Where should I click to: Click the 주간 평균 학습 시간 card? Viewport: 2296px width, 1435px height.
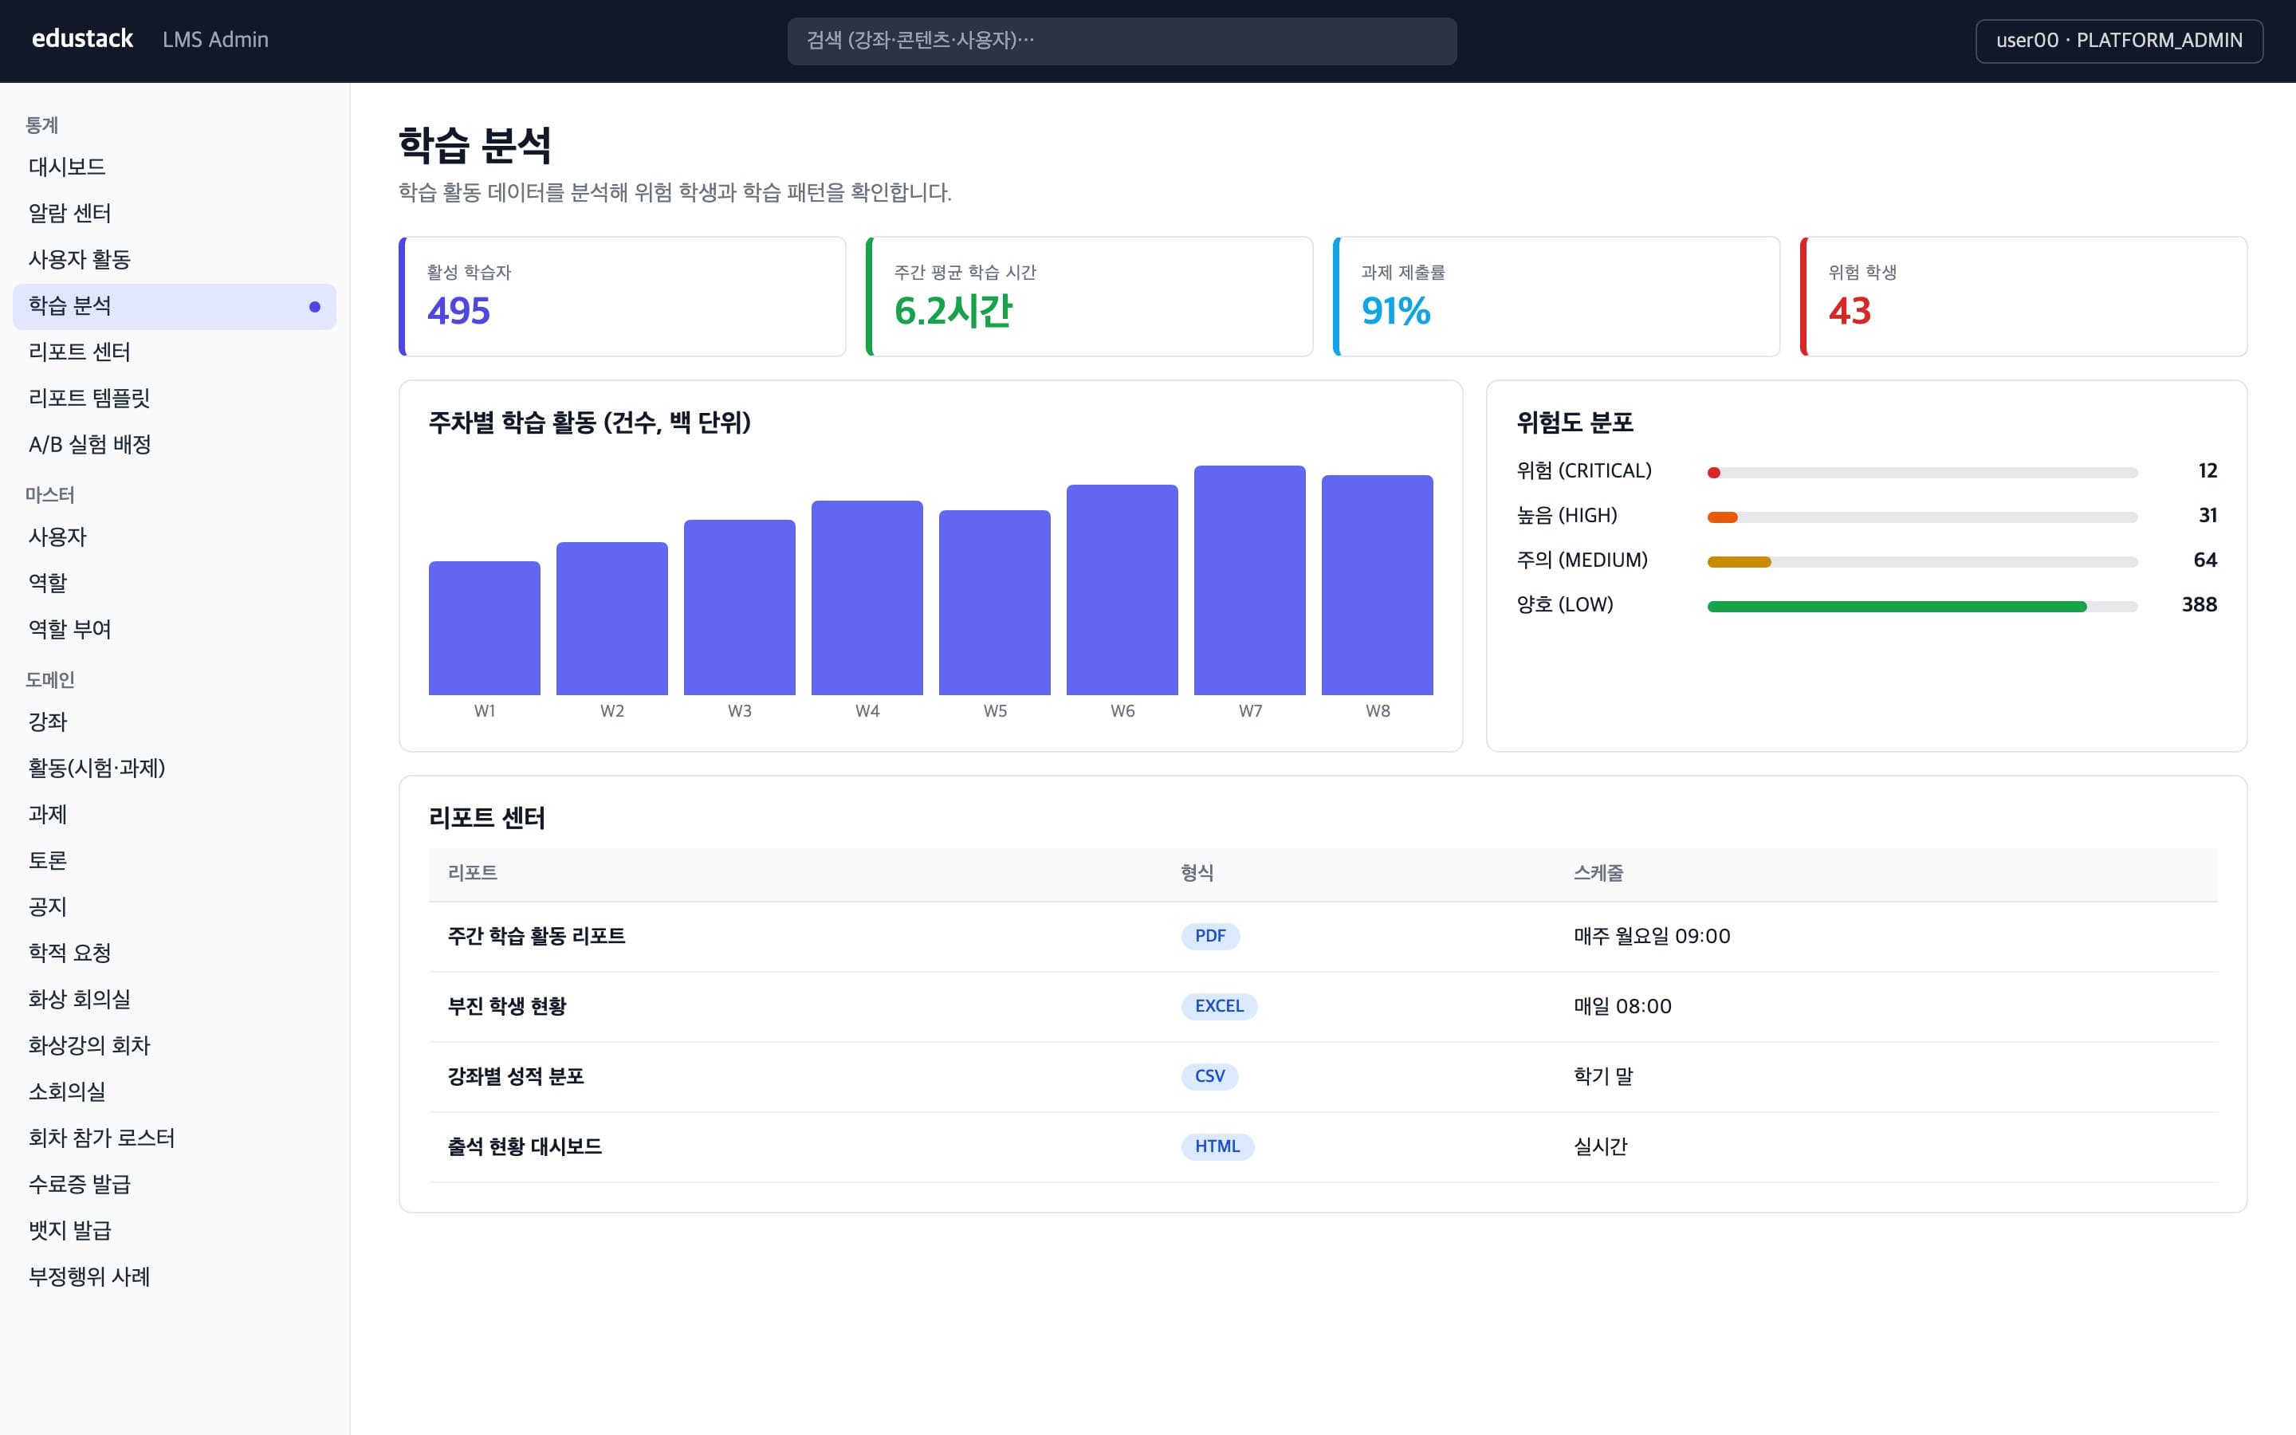point(1089,296)
